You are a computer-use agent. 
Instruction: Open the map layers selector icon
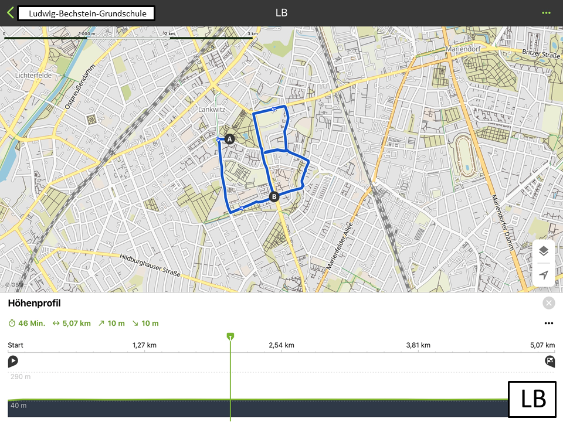(544, 251)
